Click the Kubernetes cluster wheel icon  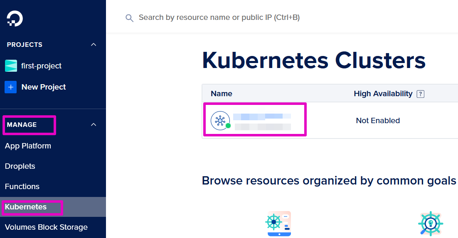220,121
